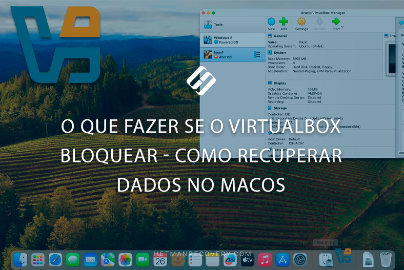
Task: Click the Preview panel header
Action: (x=390, y=36)
